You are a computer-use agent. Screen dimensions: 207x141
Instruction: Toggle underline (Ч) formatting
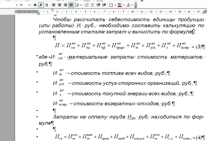[47, 5]
